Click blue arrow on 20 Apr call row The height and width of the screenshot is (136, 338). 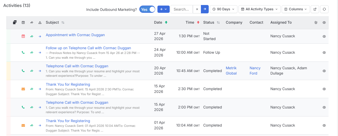point(40,71)
